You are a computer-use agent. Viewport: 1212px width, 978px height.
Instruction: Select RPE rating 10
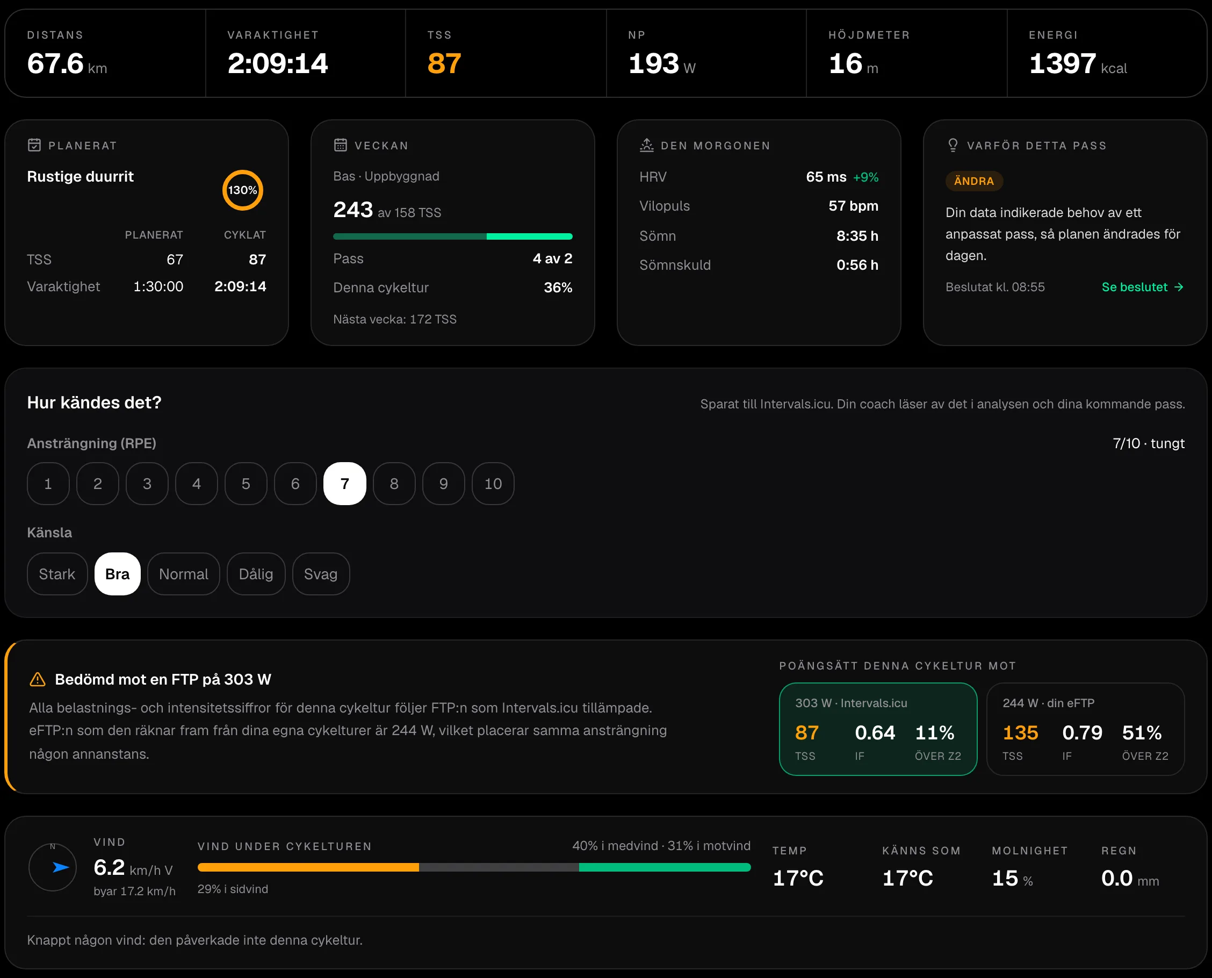point(493,484)
